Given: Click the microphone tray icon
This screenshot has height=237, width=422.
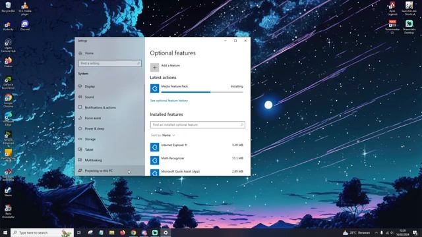Looking at the screenshot, I should (381, 232).
